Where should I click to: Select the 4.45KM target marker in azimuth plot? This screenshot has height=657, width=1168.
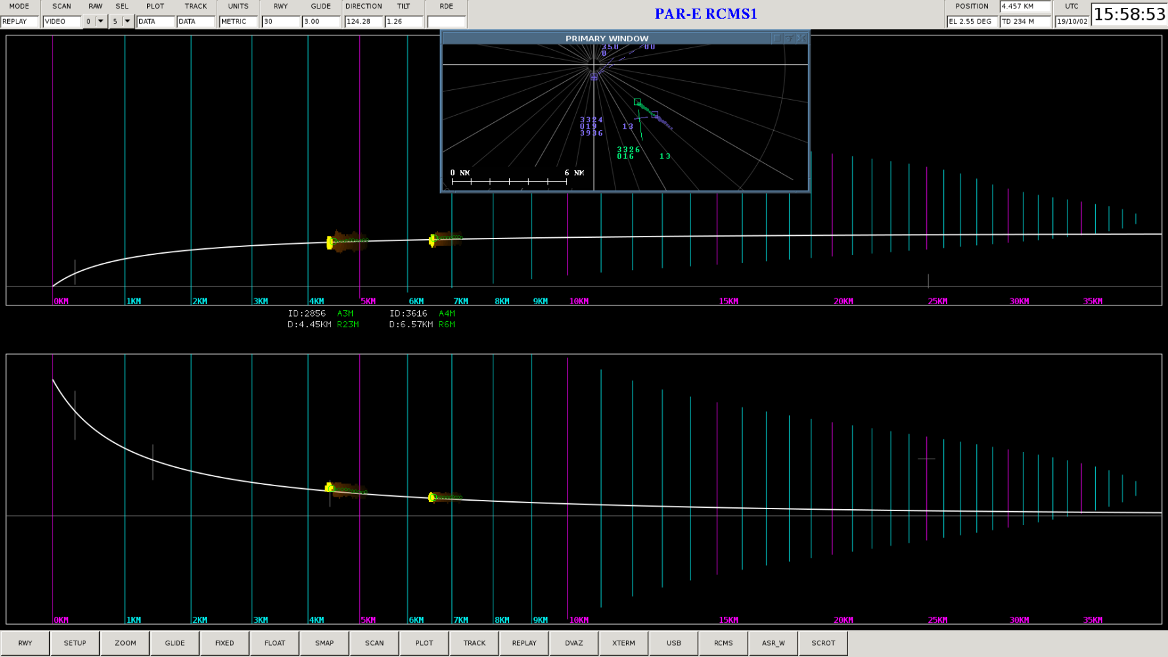point(329,487)
